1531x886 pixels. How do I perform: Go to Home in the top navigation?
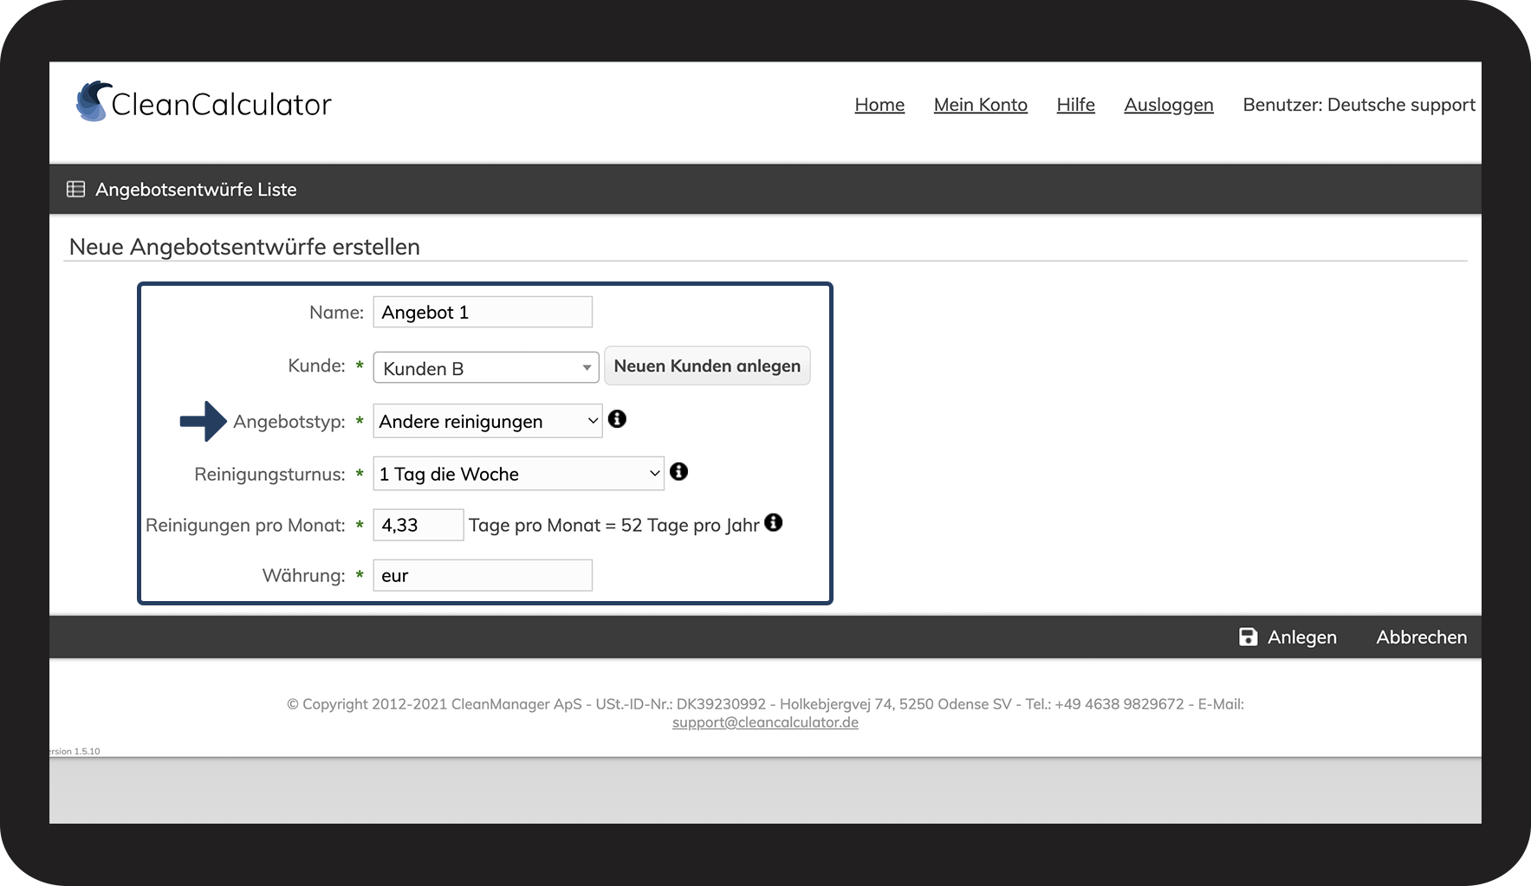(x=879, y=105)
